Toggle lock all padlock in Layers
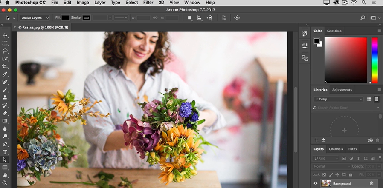383x188 pixels. pos(351,175)
